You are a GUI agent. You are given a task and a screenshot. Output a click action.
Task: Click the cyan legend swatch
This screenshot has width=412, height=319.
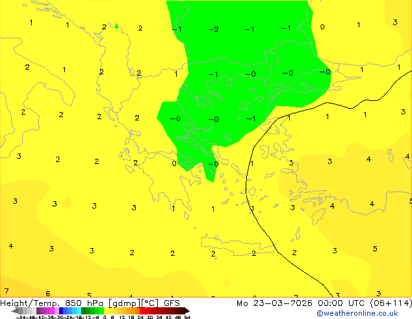79,311
